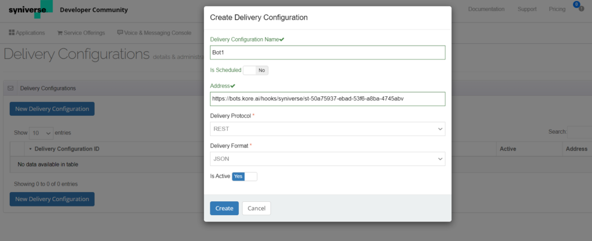Toggle the Is Scheduled switch
592x241 pixels.
(x=256, y=70)
